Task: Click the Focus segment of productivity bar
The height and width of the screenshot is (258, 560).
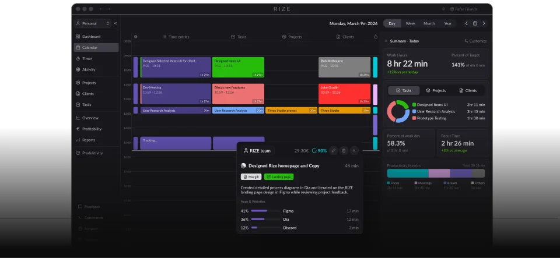Action: click(x=407, y=173)
